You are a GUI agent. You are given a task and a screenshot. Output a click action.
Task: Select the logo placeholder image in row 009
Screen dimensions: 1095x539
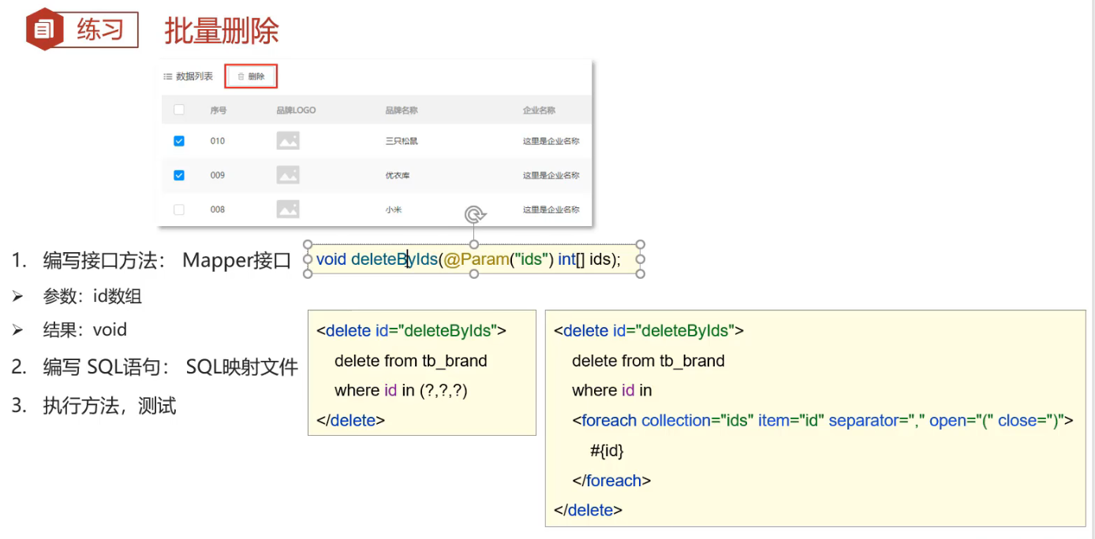point(288,175)
